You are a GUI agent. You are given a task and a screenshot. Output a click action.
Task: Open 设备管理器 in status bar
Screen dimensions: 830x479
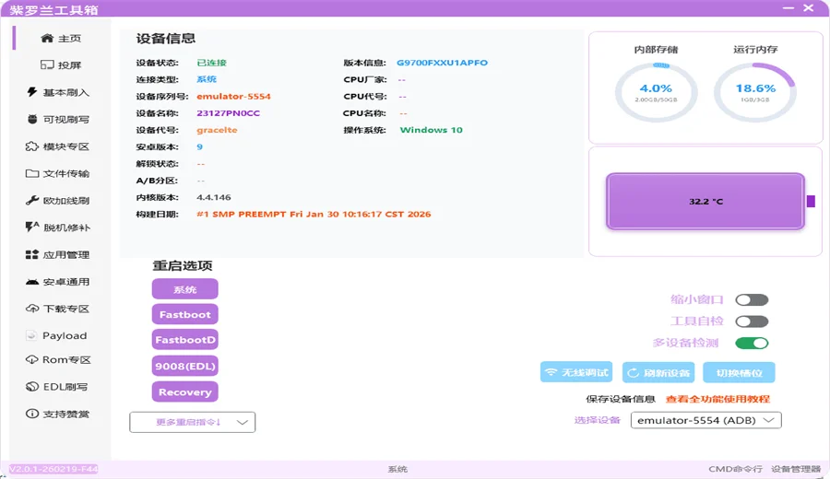point(796,469)
